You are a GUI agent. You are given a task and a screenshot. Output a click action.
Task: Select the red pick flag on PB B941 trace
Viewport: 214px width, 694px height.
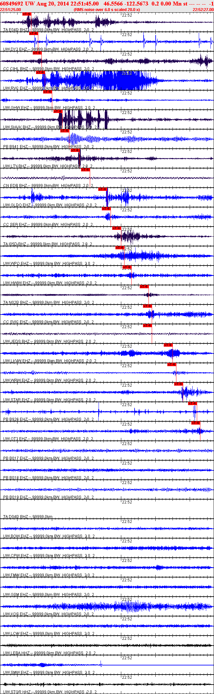coord(65,131)
